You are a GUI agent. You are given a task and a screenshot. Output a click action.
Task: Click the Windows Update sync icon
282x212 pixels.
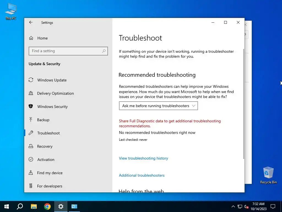pyautogui.click(x=31, y=80)
